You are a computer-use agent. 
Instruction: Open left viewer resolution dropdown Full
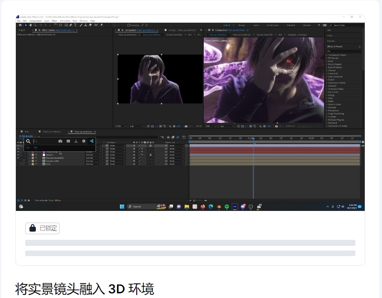click(136, 126)
